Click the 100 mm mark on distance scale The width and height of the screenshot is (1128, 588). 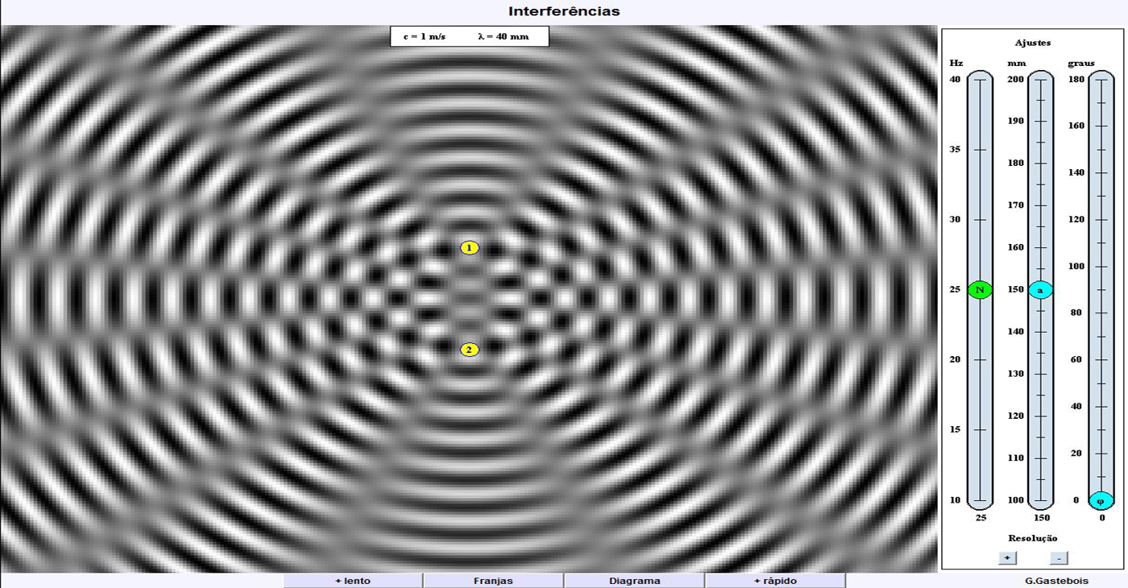(1015, 499)
